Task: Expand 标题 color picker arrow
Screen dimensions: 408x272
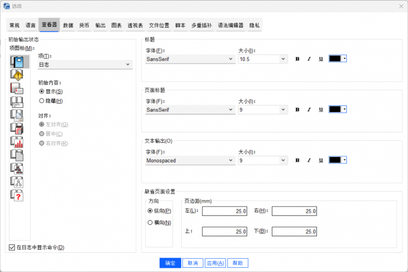Action: tap(344, 59)
